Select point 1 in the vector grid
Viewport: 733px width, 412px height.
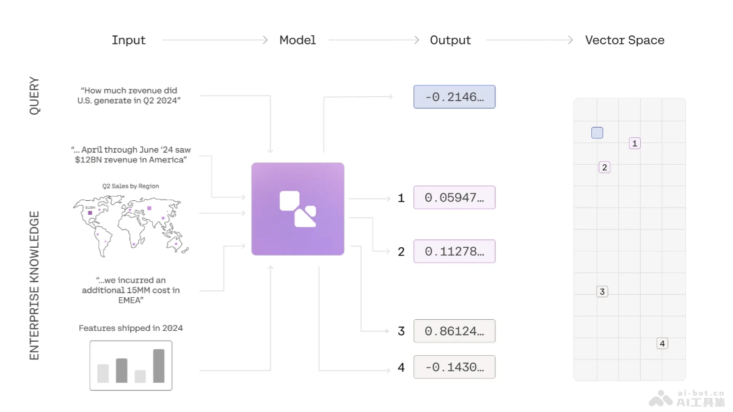(x=635, y=143)
